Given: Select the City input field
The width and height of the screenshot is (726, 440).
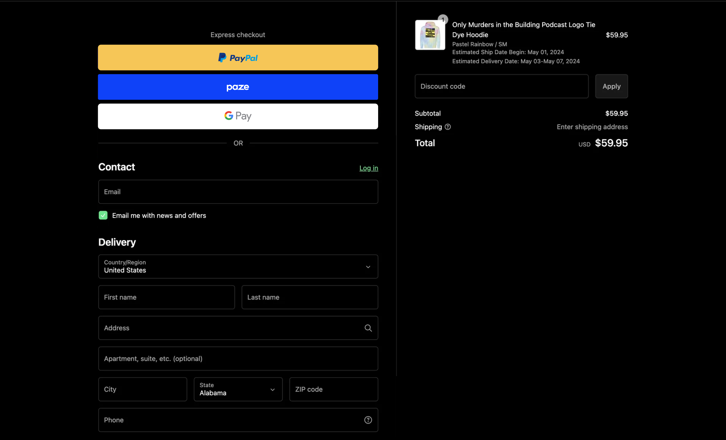Looking at the screenshot, I should pos(142,389).
